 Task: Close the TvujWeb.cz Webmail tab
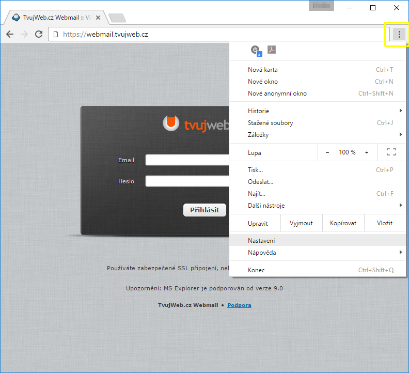98,18
